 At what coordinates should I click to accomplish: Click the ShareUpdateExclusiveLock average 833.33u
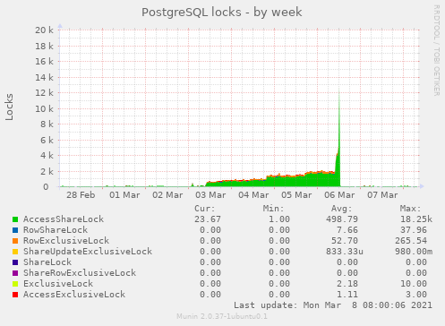(x=345, y=252)
